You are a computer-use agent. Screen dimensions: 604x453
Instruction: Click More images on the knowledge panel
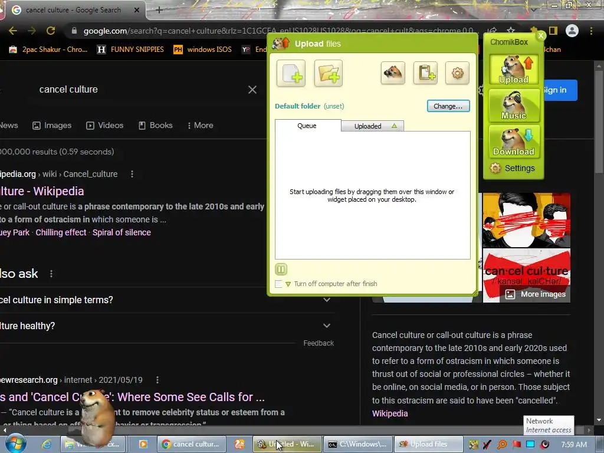click(x=536, y=295)
